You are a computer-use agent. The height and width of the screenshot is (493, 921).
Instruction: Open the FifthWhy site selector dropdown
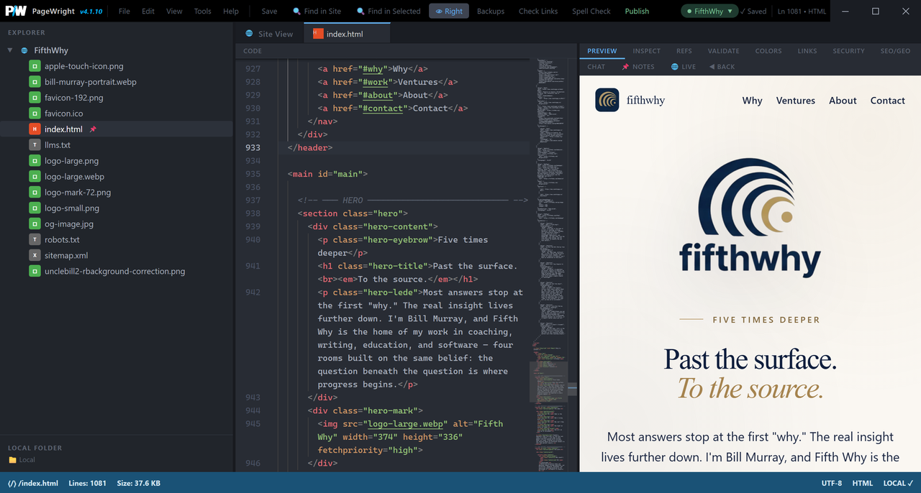pos(710,11)
